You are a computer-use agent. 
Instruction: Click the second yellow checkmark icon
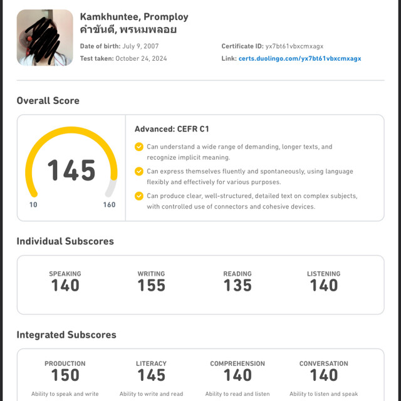coord(139,171)
